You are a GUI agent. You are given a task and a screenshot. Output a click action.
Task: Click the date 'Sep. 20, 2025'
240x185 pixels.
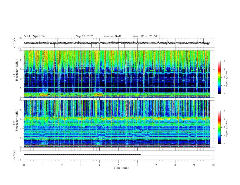click(x=85, y=36)
